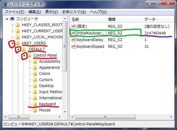Click the データ column header

[158, 19]
